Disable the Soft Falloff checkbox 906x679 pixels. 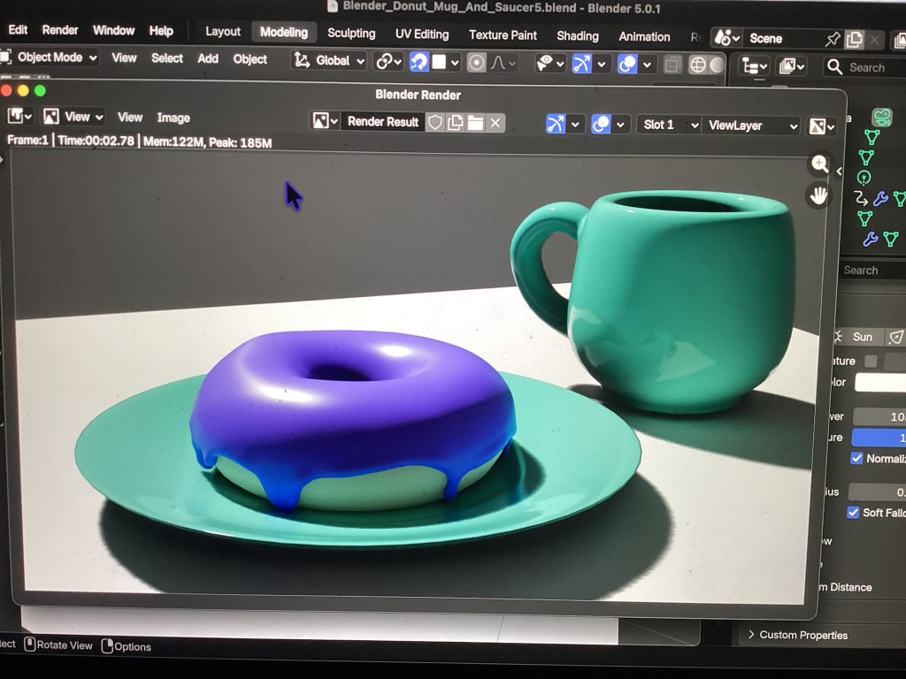853,512
